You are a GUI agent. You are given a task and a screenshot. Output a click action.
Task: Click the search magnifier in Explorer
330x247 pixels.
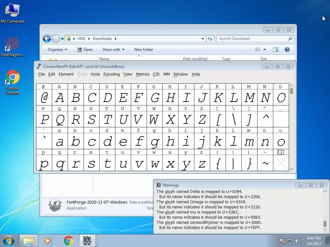pyautogui.click(x=290, y=39)
